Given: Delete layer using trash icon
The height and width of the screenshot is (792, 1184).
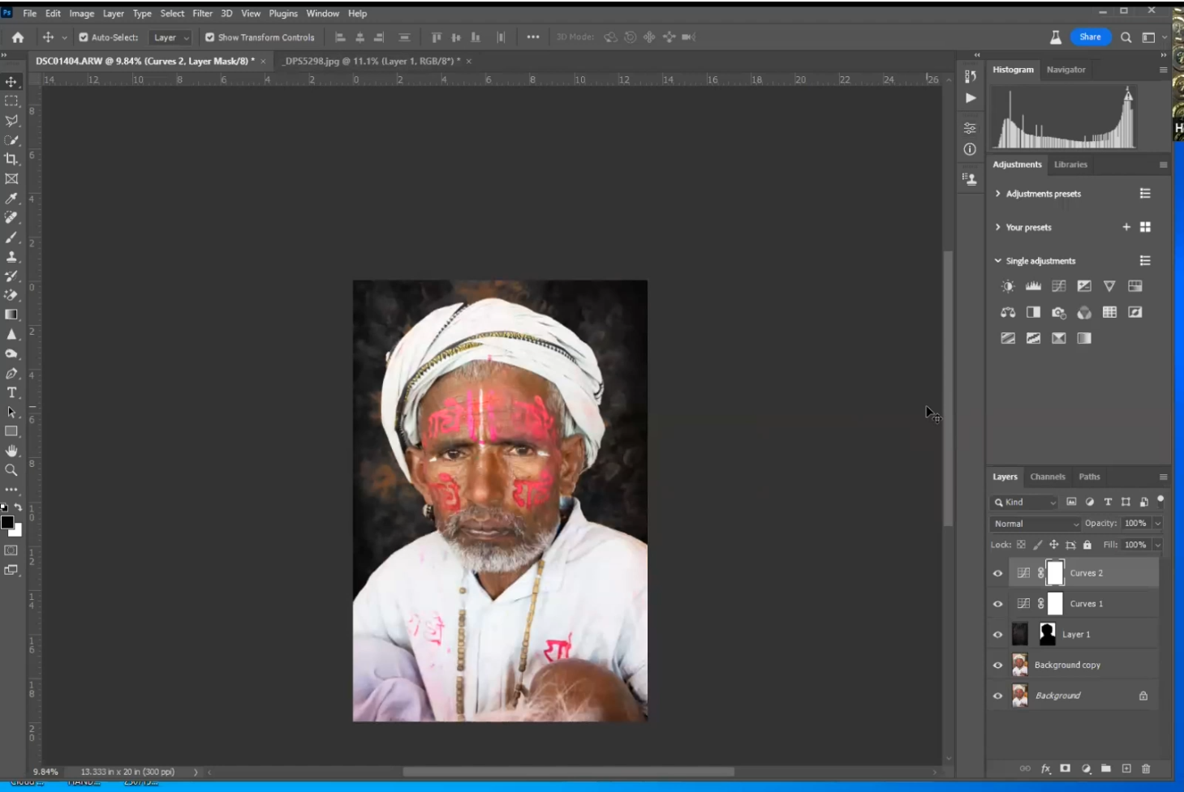Looking at the screenshot, I should coord(1146,768).
